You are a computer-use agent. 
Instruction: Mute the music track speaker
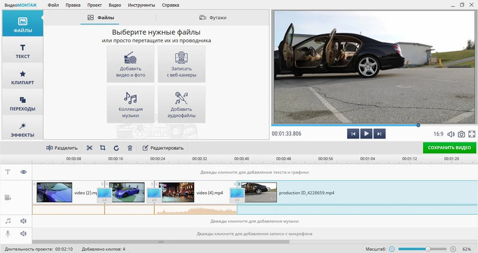pos(23,221)
